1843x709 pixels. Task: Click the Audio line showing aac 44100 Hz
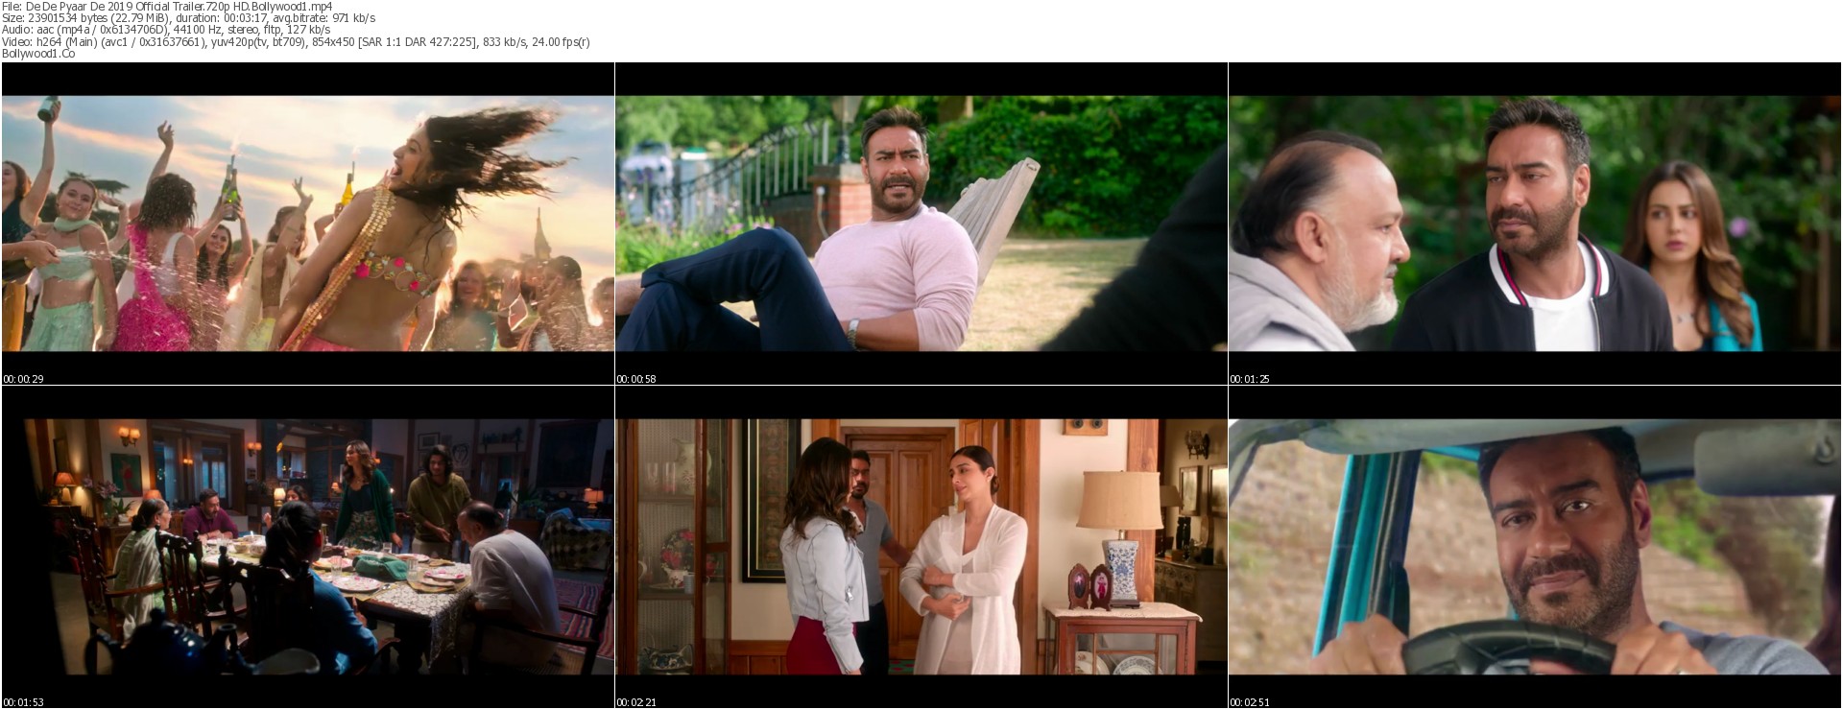(x=166, y=30)
